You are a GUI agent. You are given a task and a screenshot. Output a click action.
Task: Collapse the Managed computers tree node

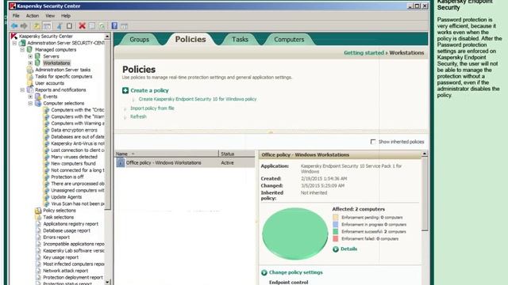[x=22, y=49]
